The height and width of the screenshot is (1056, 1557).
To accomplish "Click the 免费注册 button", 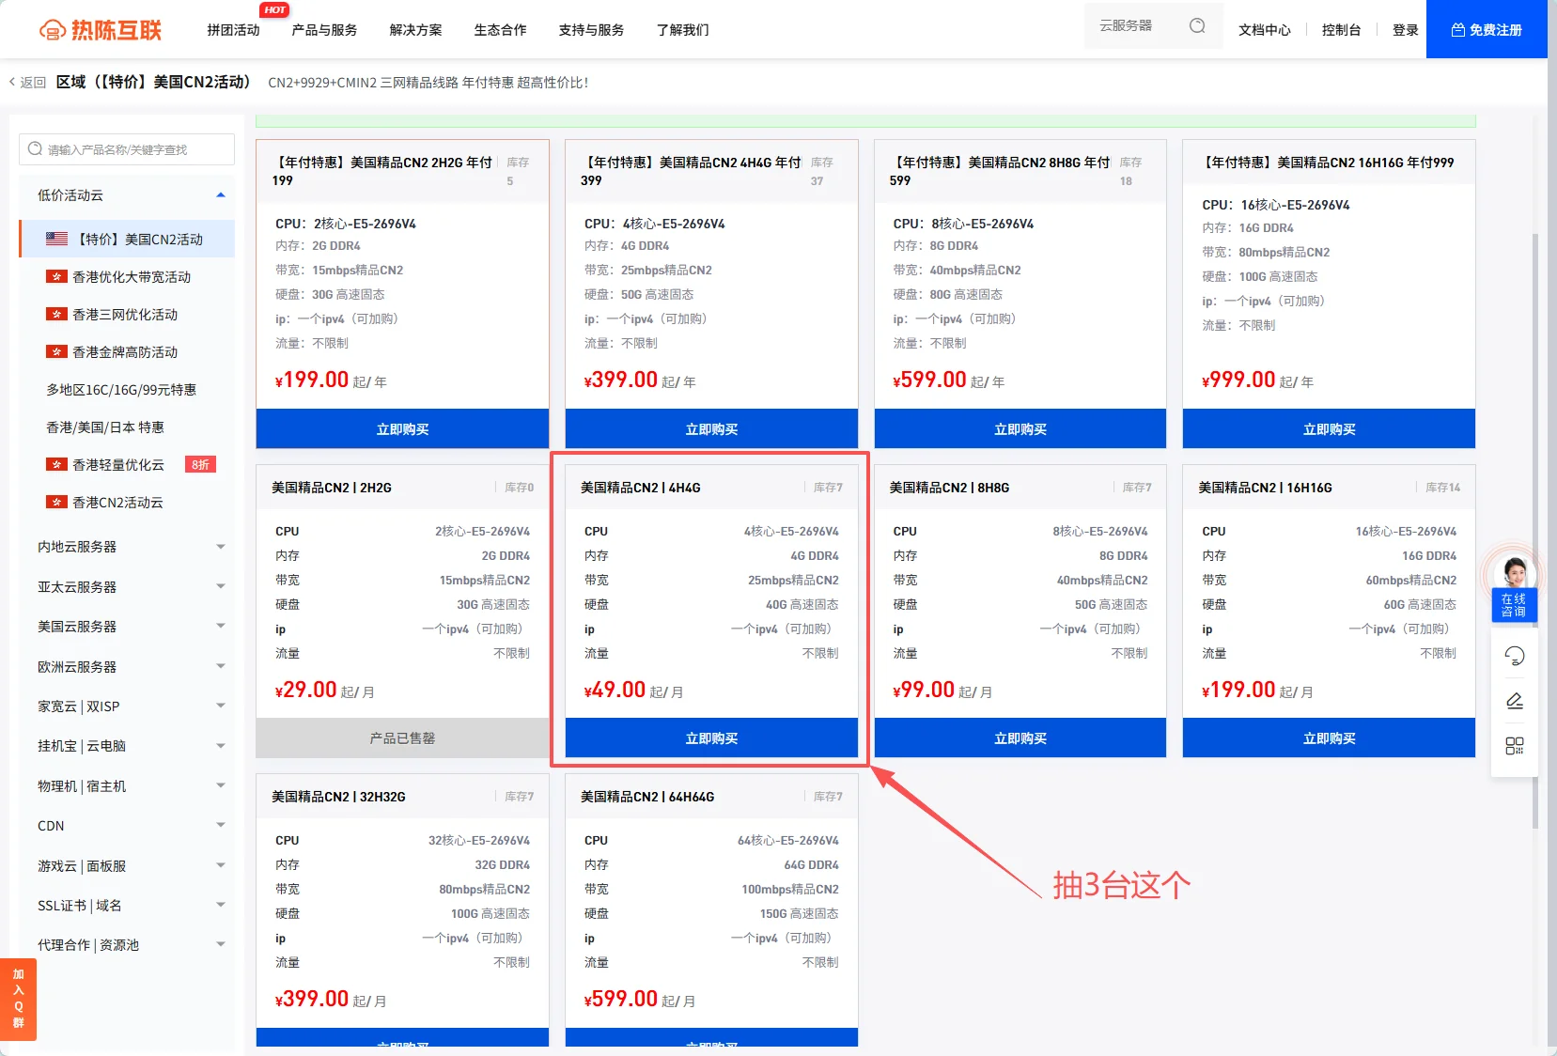I will tap(1487, 29).
